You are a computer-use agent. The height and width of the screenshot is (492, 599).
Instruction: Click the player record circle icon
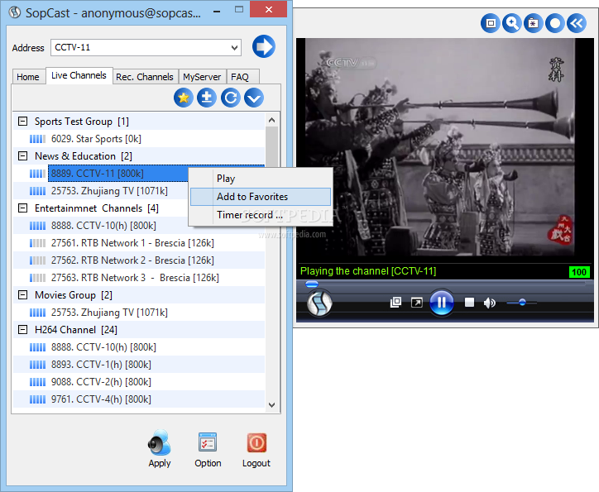(x=554, y=23)
